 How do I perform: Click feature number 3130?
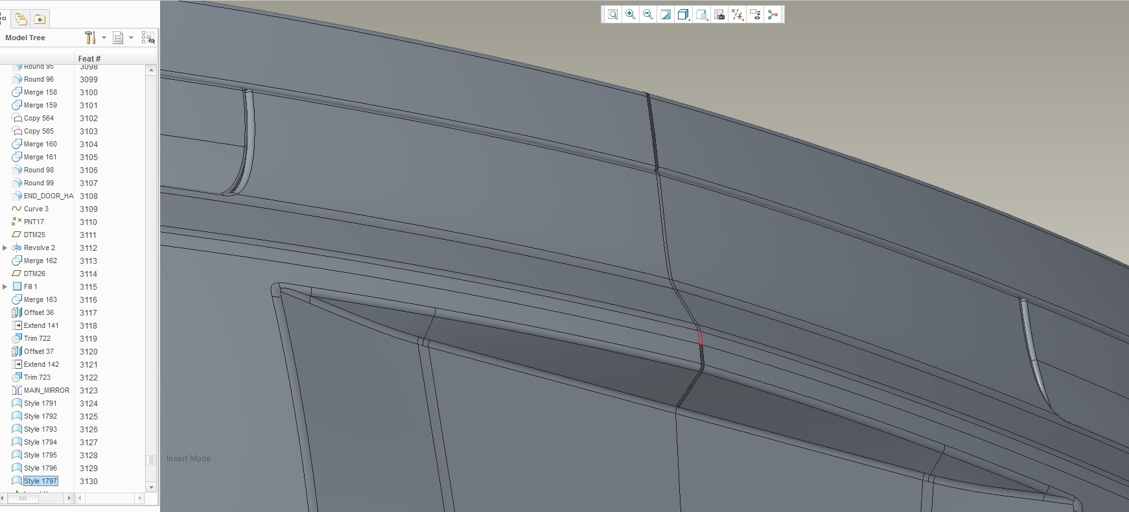pyautogui.click(x=89, y=481)
